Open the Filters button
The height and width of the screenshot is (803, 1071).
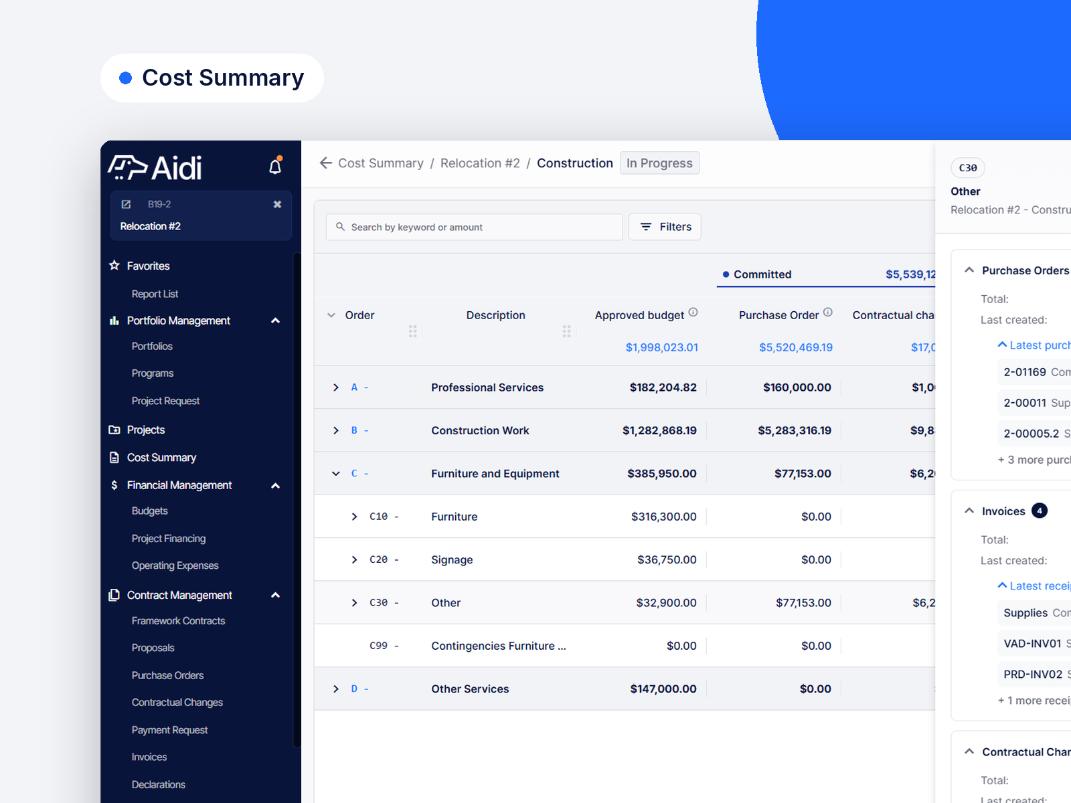pos(665,227)
